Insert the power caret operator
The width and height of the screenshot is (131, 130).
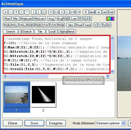pyautogui.click(x=27, y=12)
